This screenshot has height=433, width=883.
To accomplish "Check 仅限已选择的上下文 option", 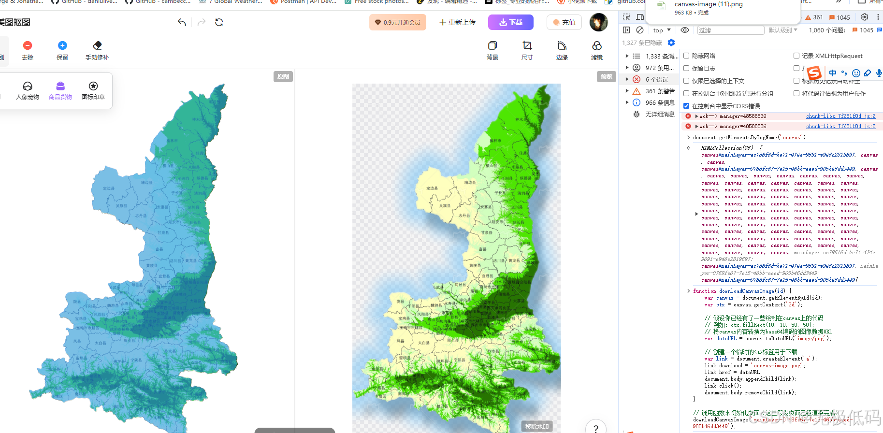I will (686, 81).
